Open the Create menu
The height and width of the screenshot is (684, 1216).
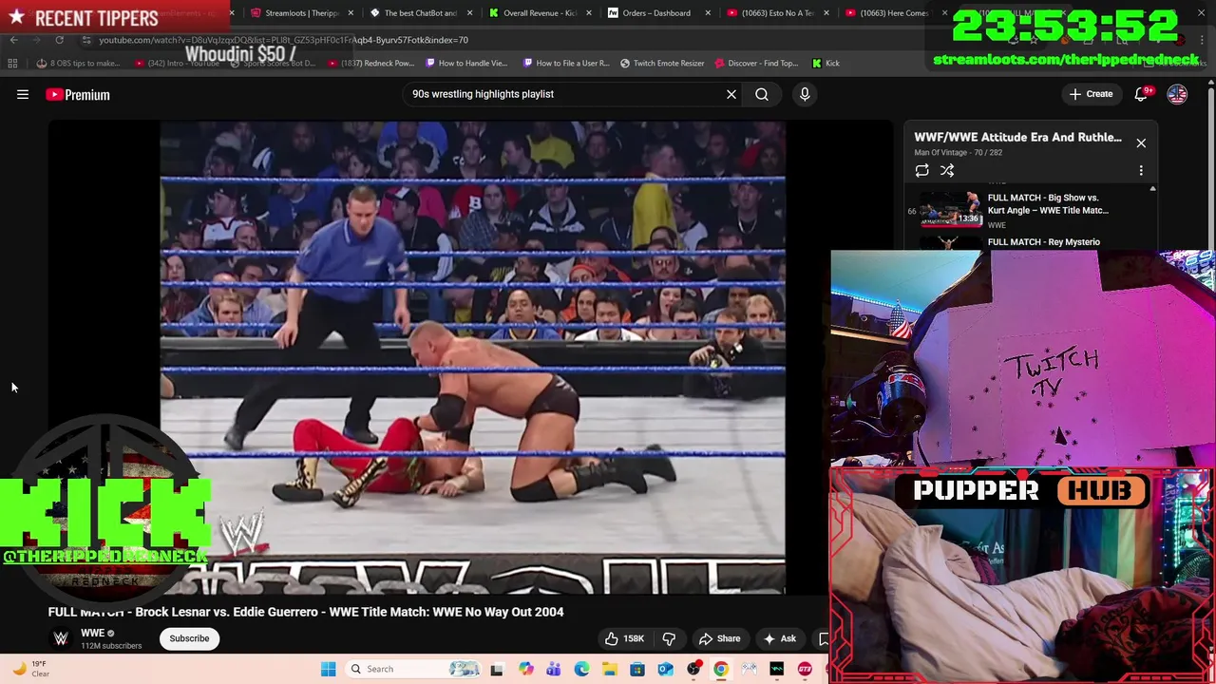tap(1090, 94)
